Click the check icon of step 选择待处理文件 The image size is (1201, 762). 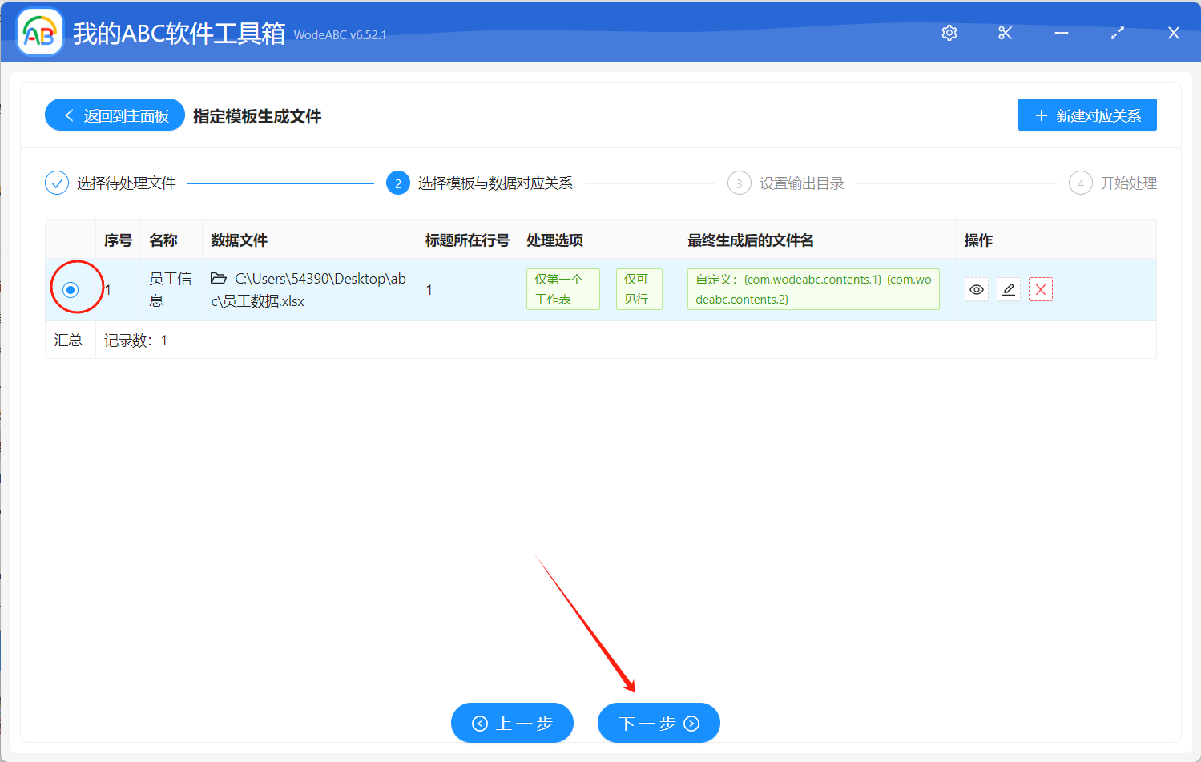pyautogui.click(x=56, y=183)
